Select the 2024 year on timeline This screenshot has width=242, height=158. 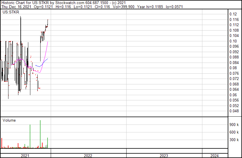[x=215, y=156]
